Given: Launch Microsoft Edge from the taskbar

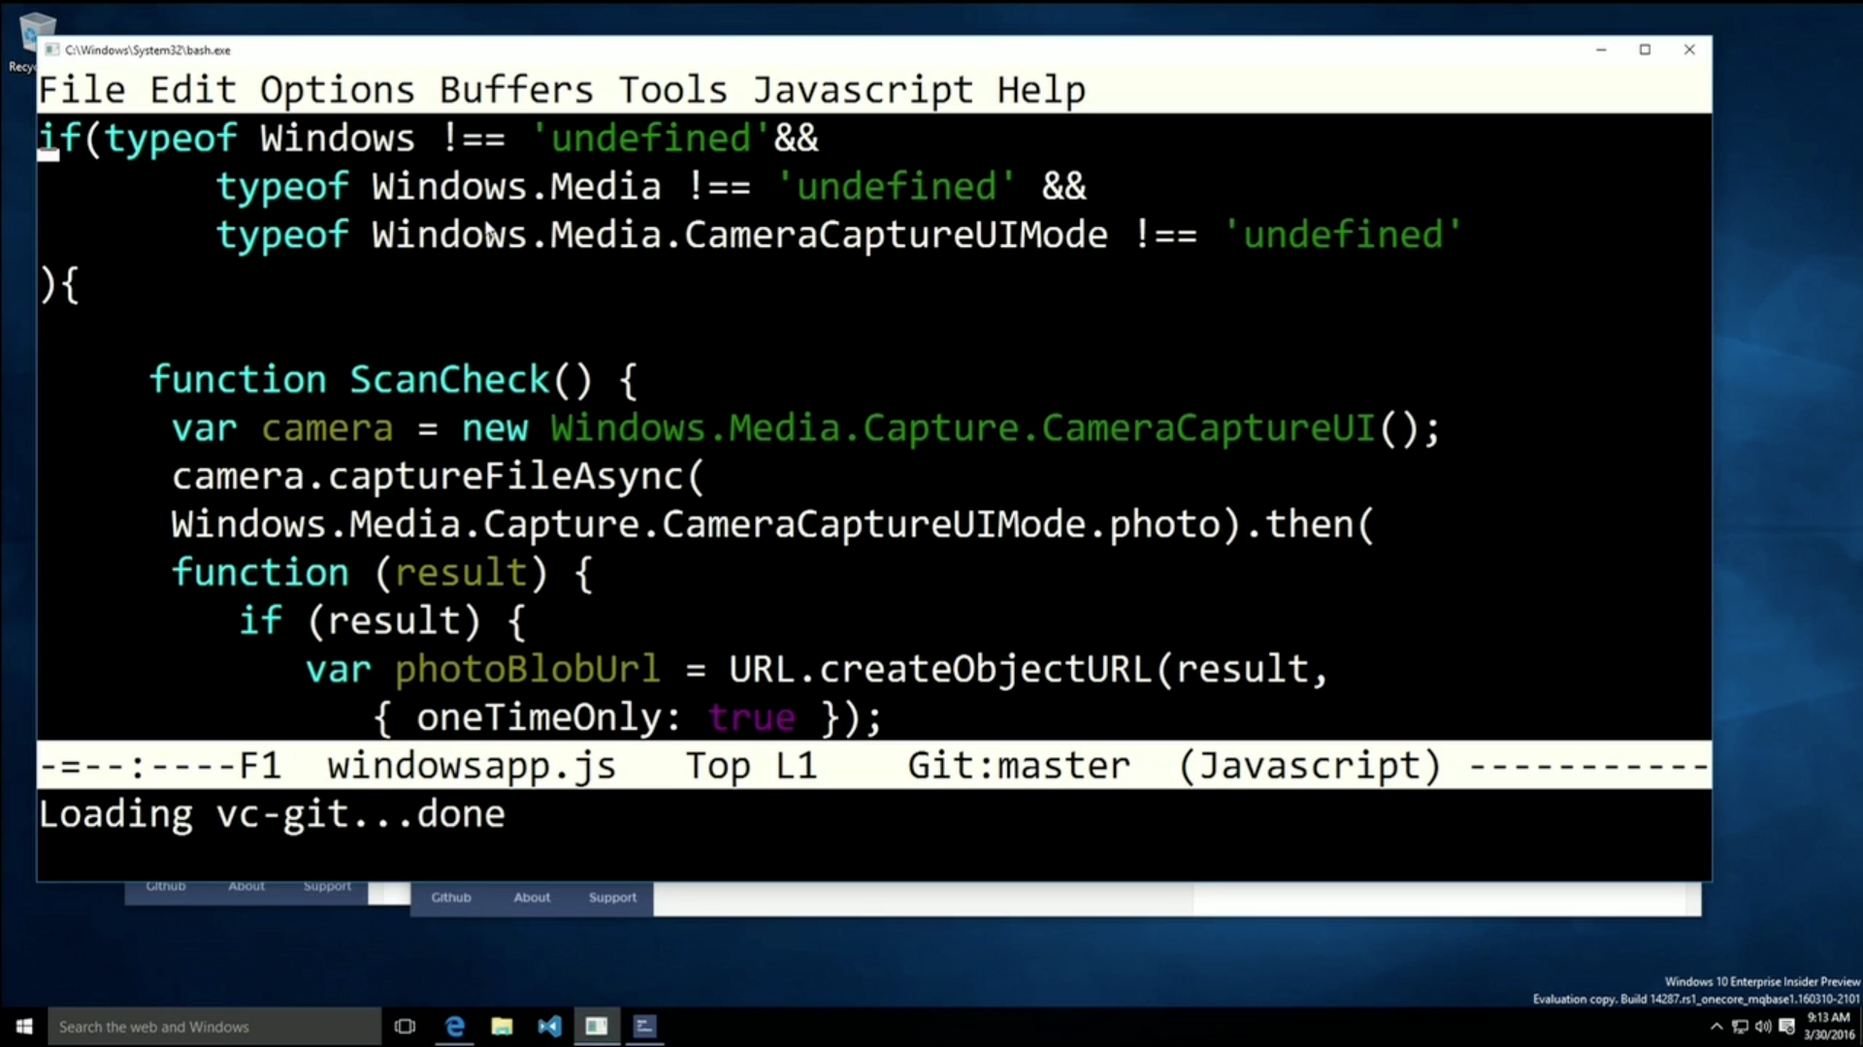Looking at the screenshot, I should (x=454, y=1026).
